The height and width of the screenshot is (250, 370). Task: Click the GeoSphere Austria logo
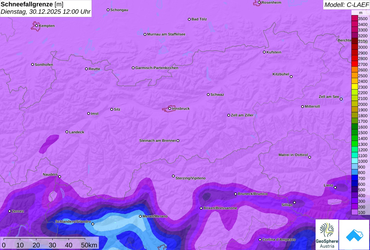click(x=327, y=235)
